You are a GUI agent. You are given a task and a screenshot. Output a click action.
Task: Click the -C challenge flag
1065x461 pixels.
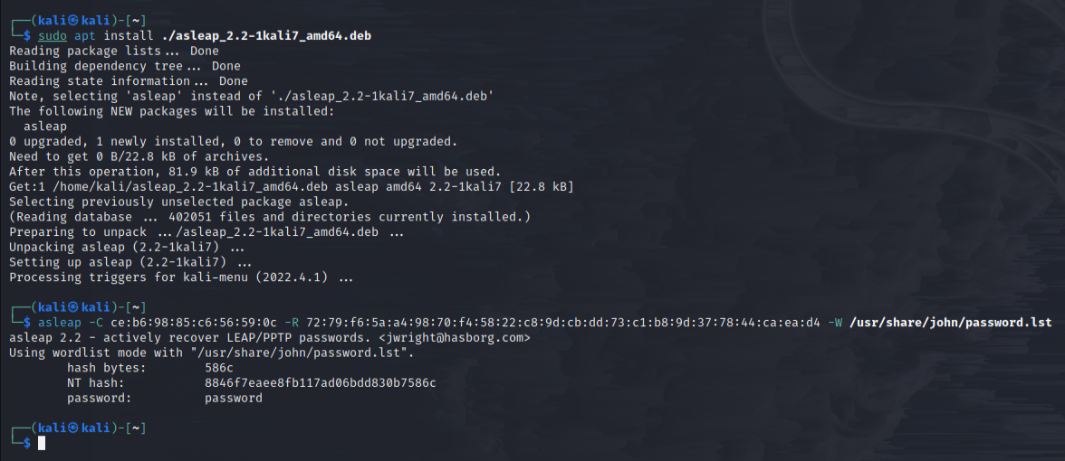pyautogui.click(x=92, y=323)
